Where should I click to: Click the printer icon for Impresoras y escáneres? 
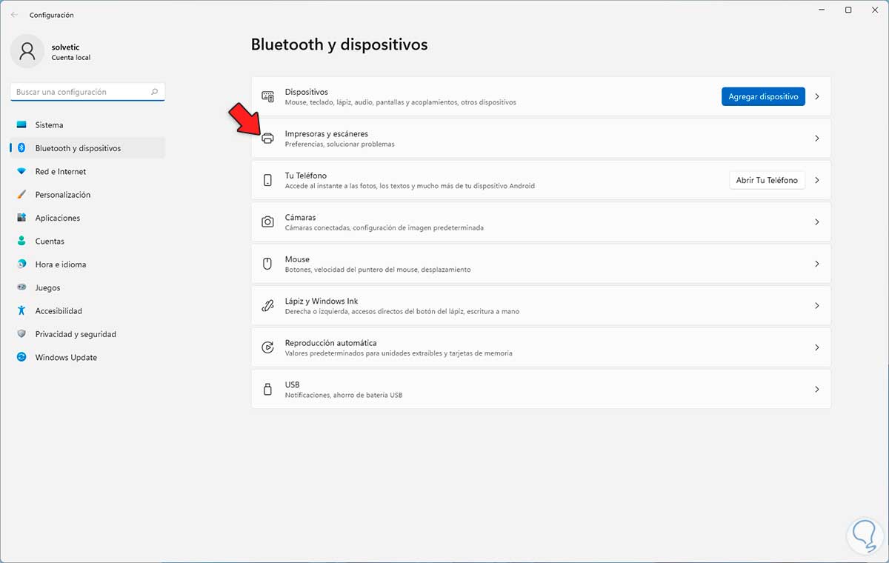(267, 139)
